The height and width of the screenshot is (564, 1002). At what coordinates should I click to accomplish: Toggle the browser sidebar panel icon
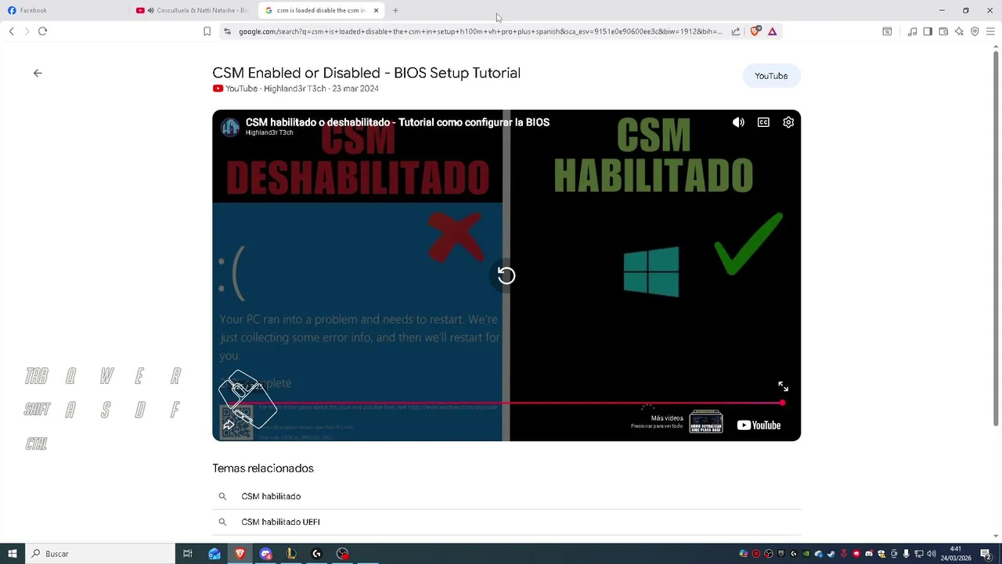click(928, 31)
